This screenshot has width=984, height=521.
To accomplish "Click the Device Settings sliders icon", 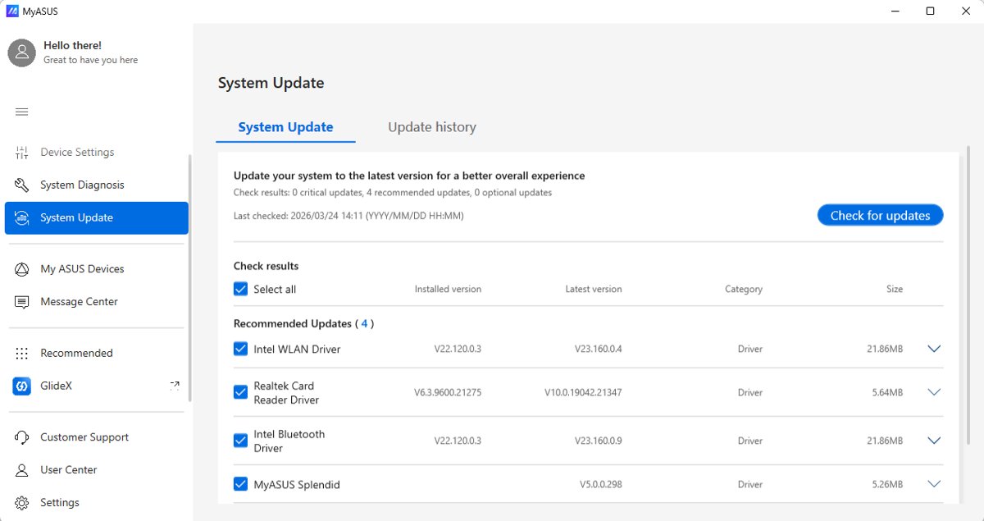I will [22, 153].
